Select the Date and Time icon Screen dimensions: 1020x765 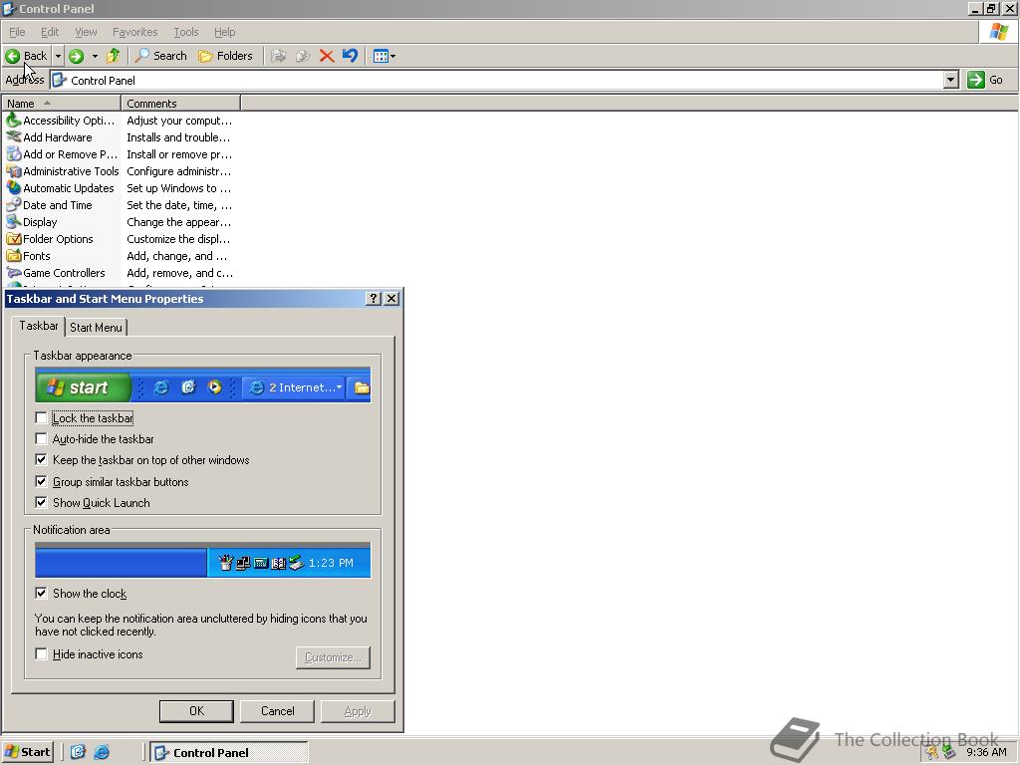(x=14, y=205)
